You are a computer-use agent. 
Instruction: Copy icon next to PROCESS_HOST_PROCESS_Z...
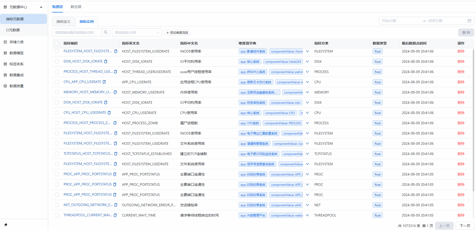115,123
